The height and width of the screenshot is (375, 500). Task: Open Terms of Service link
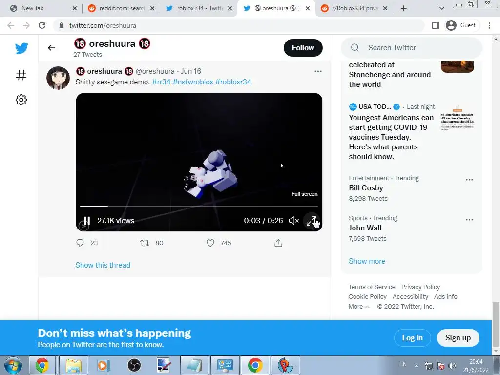click(372, 287)
